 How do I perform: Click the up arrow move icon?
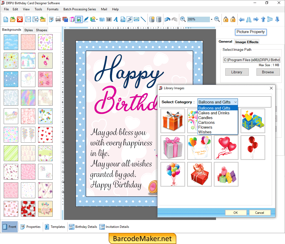[263, 19]
